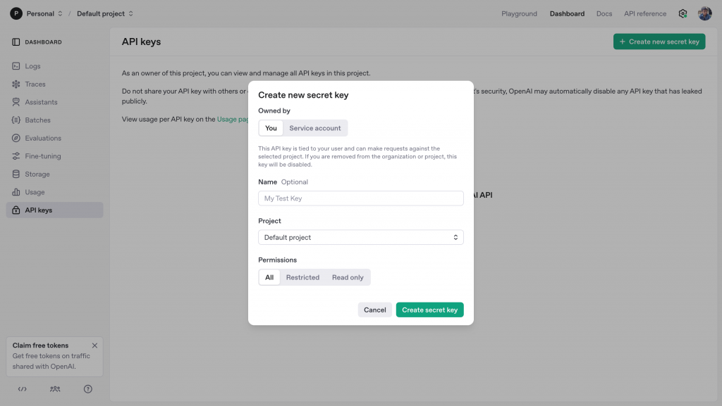The image size is (722, 406).
Task: Set permissions to Restricted
Action: pos(302,277)
